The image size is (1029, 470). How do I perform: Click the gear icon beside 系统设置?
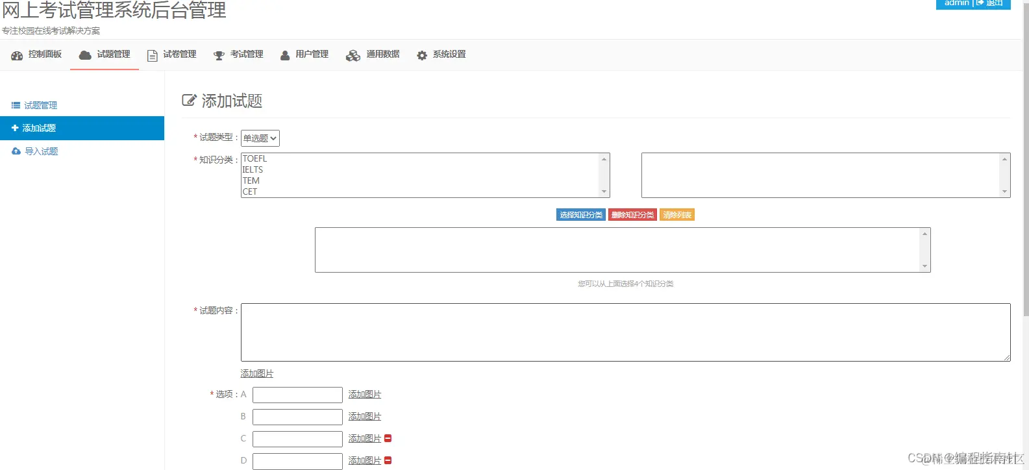[x=422, y=56]
